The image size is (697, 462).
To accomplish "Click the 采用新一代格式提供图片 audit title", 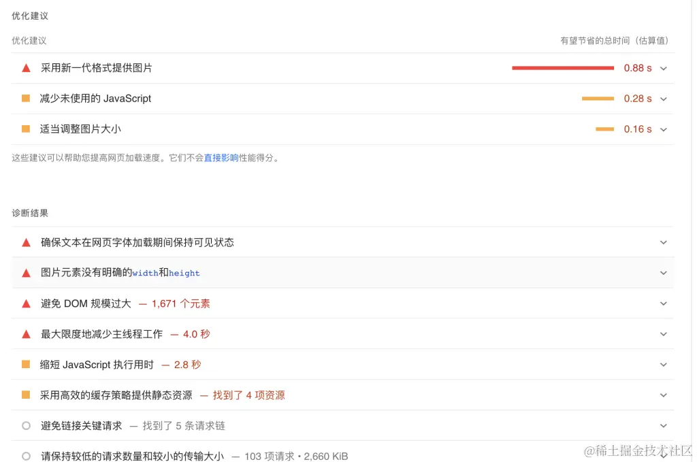I will click(97, 68).
